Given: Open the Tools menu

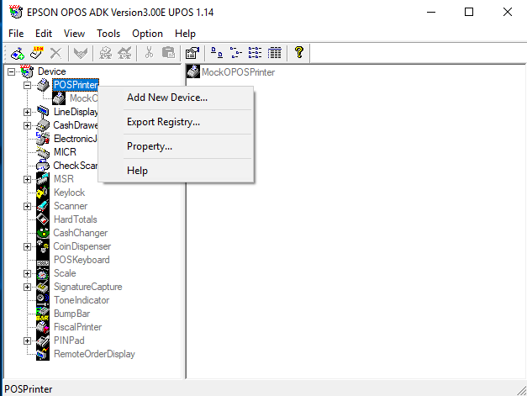Looking at the screenshot, I should point(108,34).
